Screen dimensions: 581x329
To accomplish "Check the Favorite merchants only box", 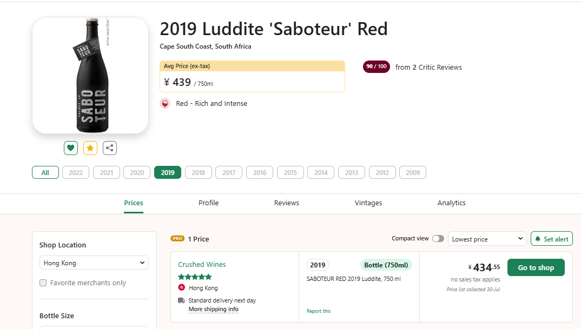I will [43, 283].
